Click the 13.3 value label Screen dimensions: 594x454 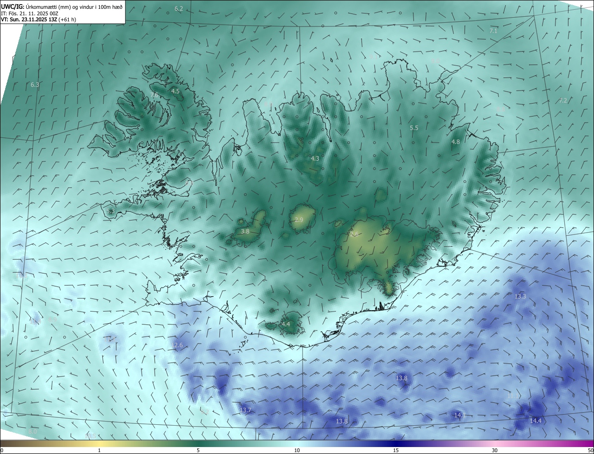click(521, 296)
